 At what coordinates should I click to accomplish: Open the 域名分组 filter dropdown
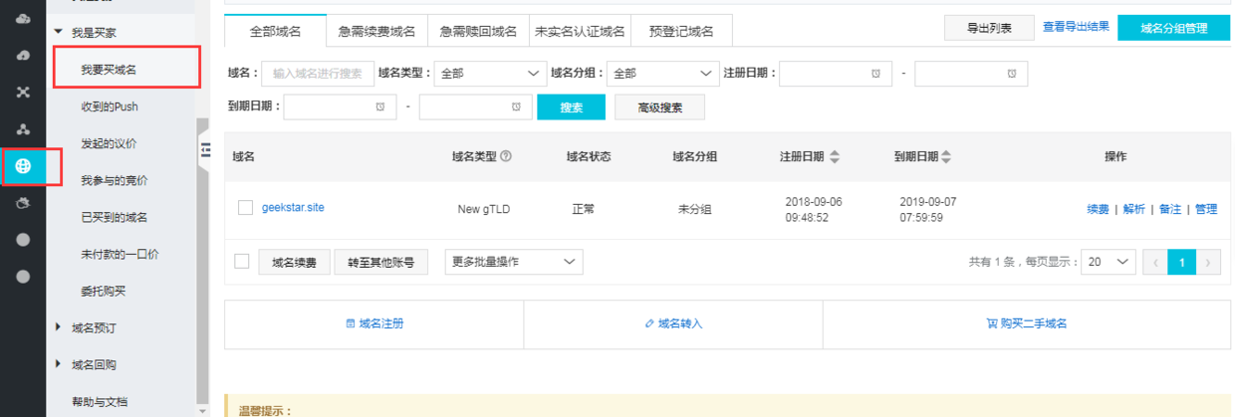point(663,74)
